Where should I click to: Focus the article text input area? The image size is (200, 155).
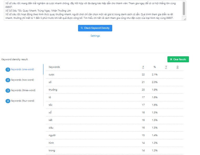[92, 10]
